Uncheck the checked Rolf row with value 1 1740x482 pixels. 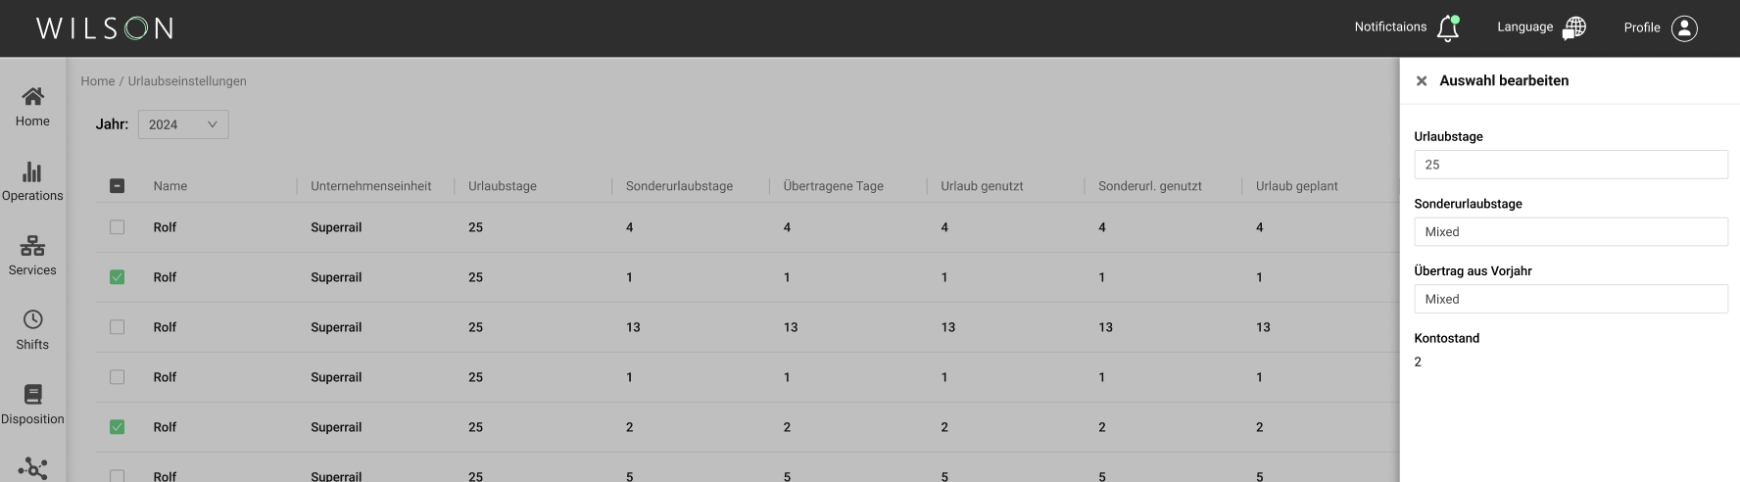click(117, 277)
